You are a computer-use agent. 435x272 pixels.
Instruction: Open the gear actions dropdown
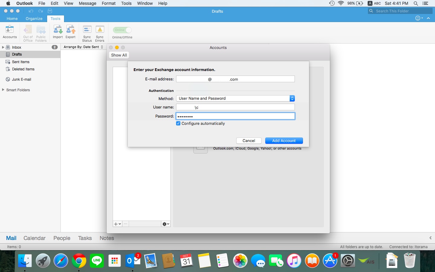[166, 224]
